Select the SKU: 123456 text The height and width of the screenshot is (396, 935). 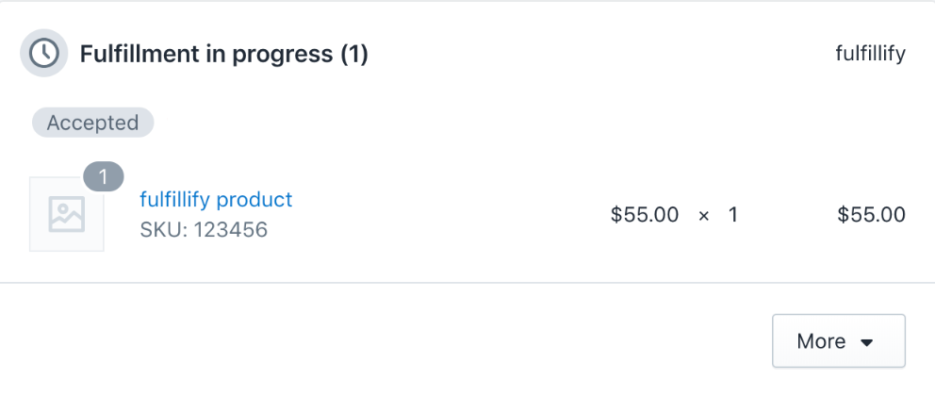point(204,230)
